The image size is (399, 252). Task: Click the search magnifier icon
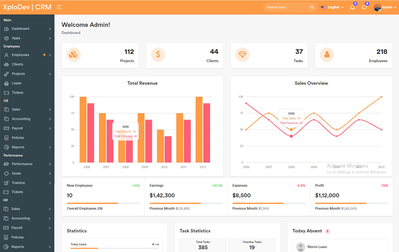pyautogui.click(x=312, y=7)
